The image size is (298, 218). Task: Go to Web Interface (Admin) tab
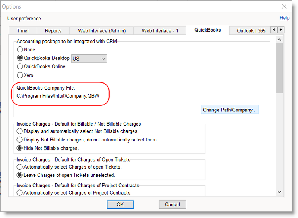pos(102,30)
